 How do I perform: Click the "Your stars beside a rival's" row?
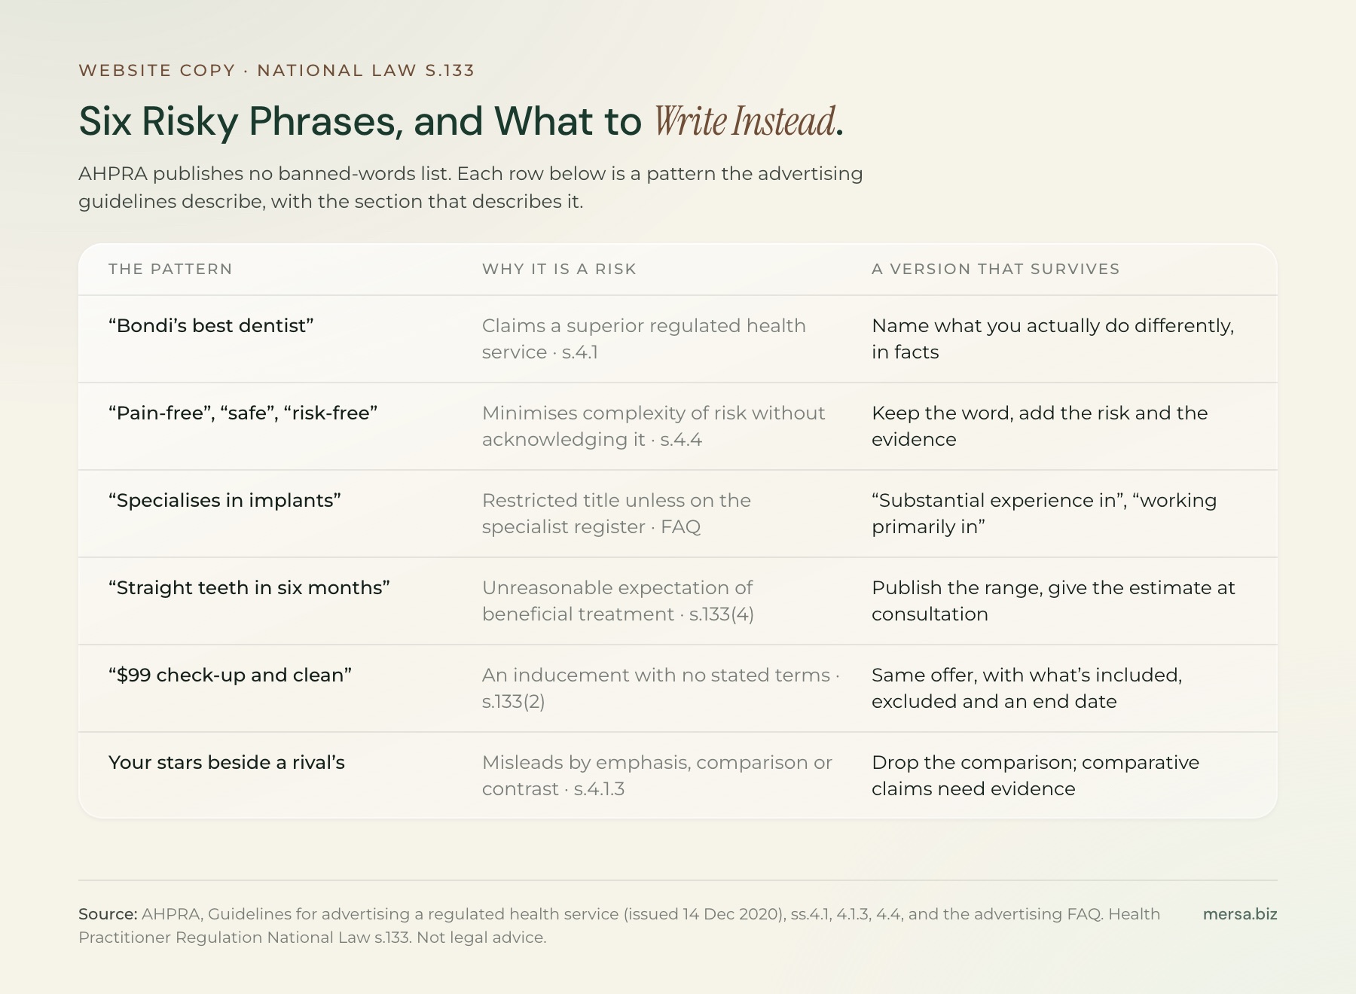click(678, 775)
